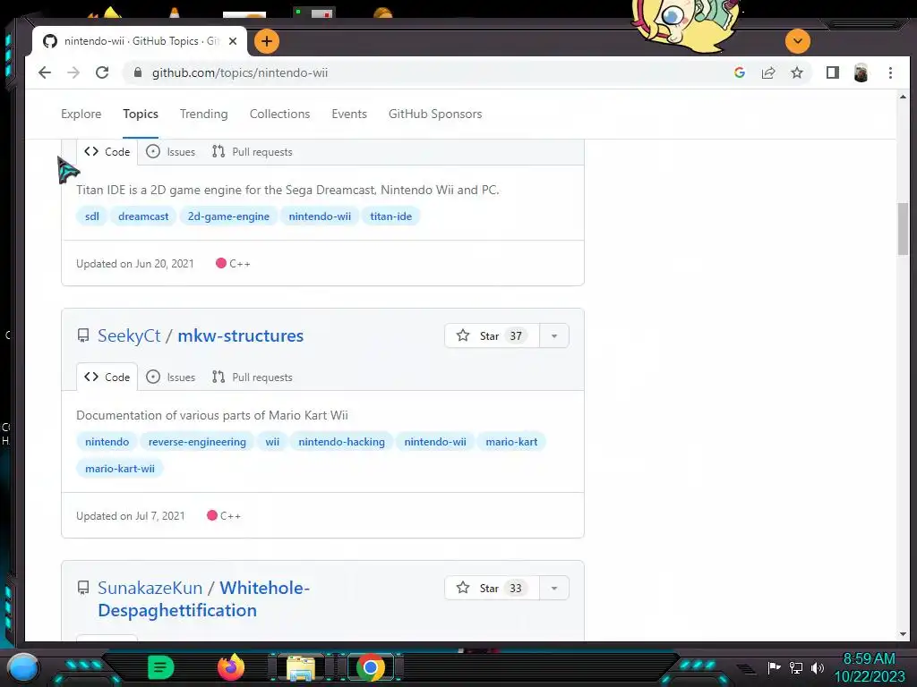Click the padlock site info icon
This screenshot has width=917, height=687.
[137, 73]
